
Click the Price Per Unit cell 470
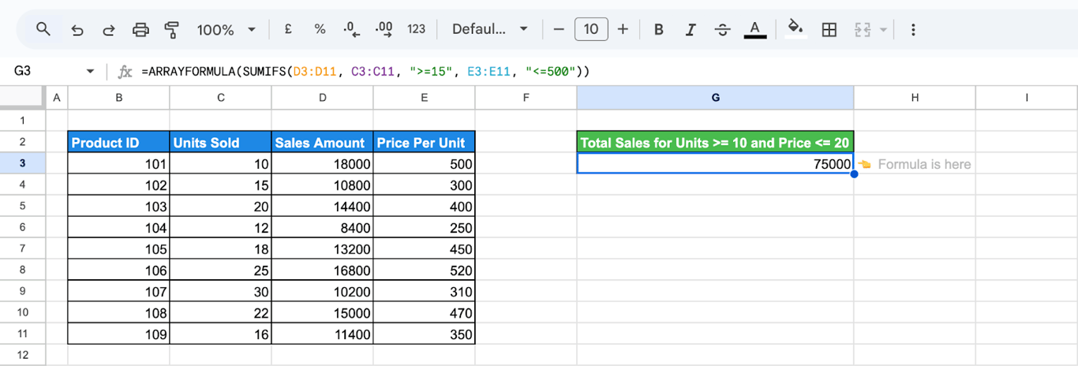point(425,313)
